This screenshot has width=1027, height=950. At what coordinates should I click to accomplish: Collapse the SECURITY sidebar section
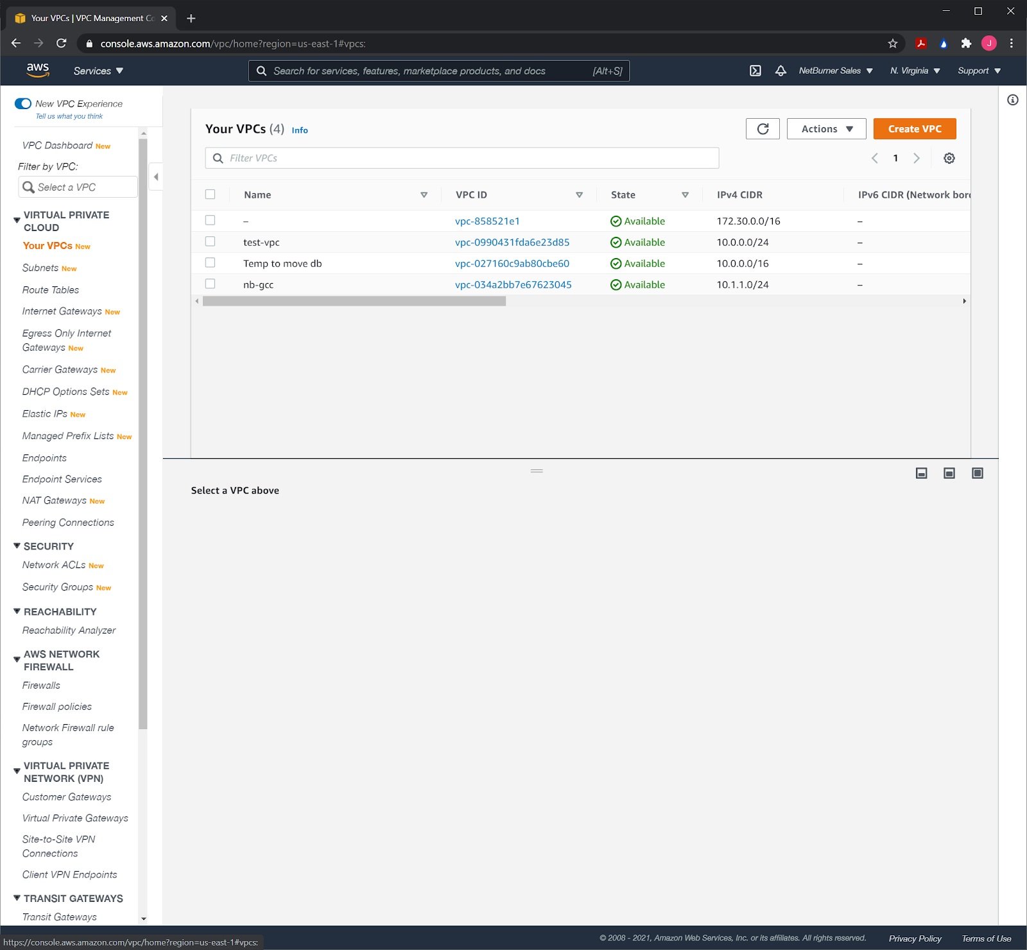point(17,546)
